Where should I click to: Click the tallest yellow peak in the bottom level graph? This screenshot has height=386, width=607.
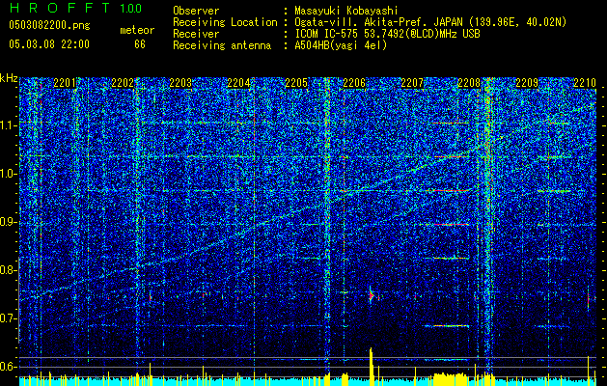click(x=372, y=367)
